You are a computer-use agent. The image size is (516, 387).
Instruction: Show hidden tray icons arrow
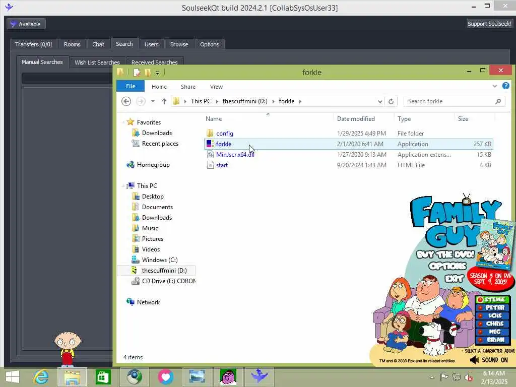tap(432, 378)
